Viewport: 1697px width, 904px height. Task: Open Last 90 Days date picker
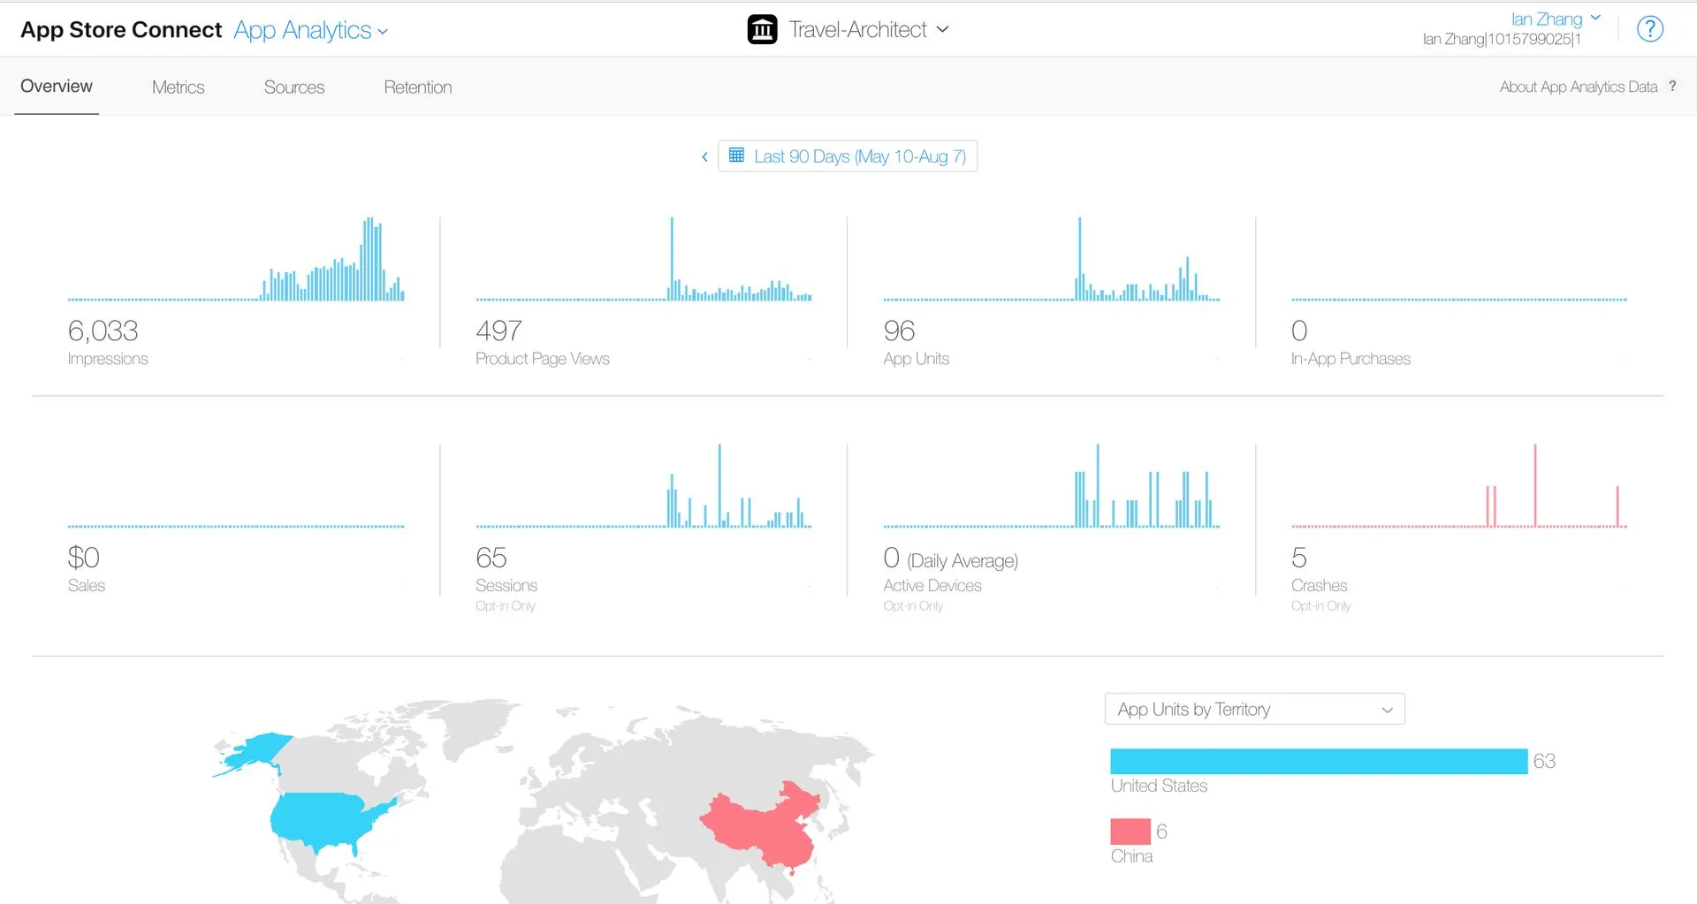[x=848, y=156]
